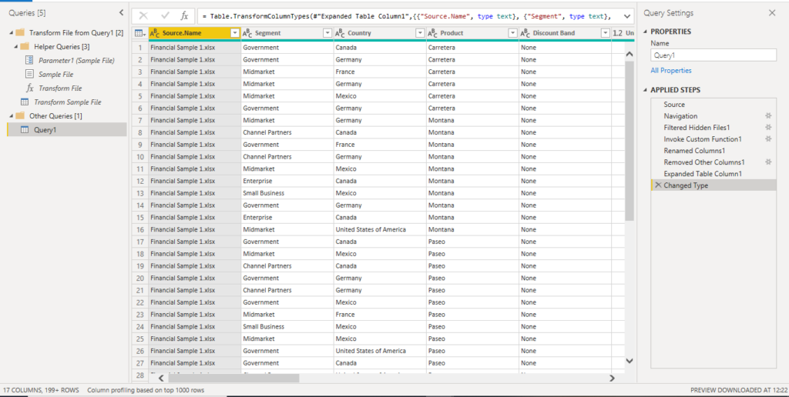Select Query1 in the queries list
This screenshot has height=397, width=789.
coord(66,130)
